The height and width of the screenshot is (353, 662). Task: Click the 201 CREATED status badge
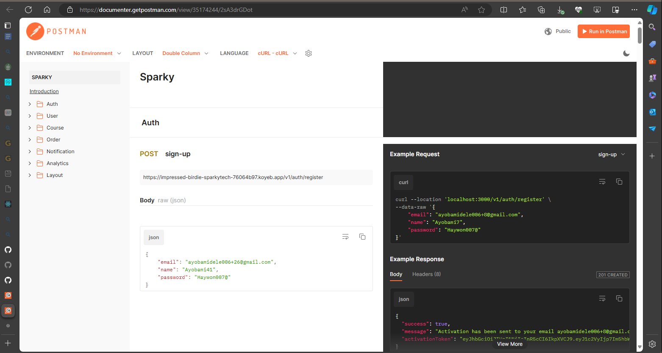(x=613, y=275)
